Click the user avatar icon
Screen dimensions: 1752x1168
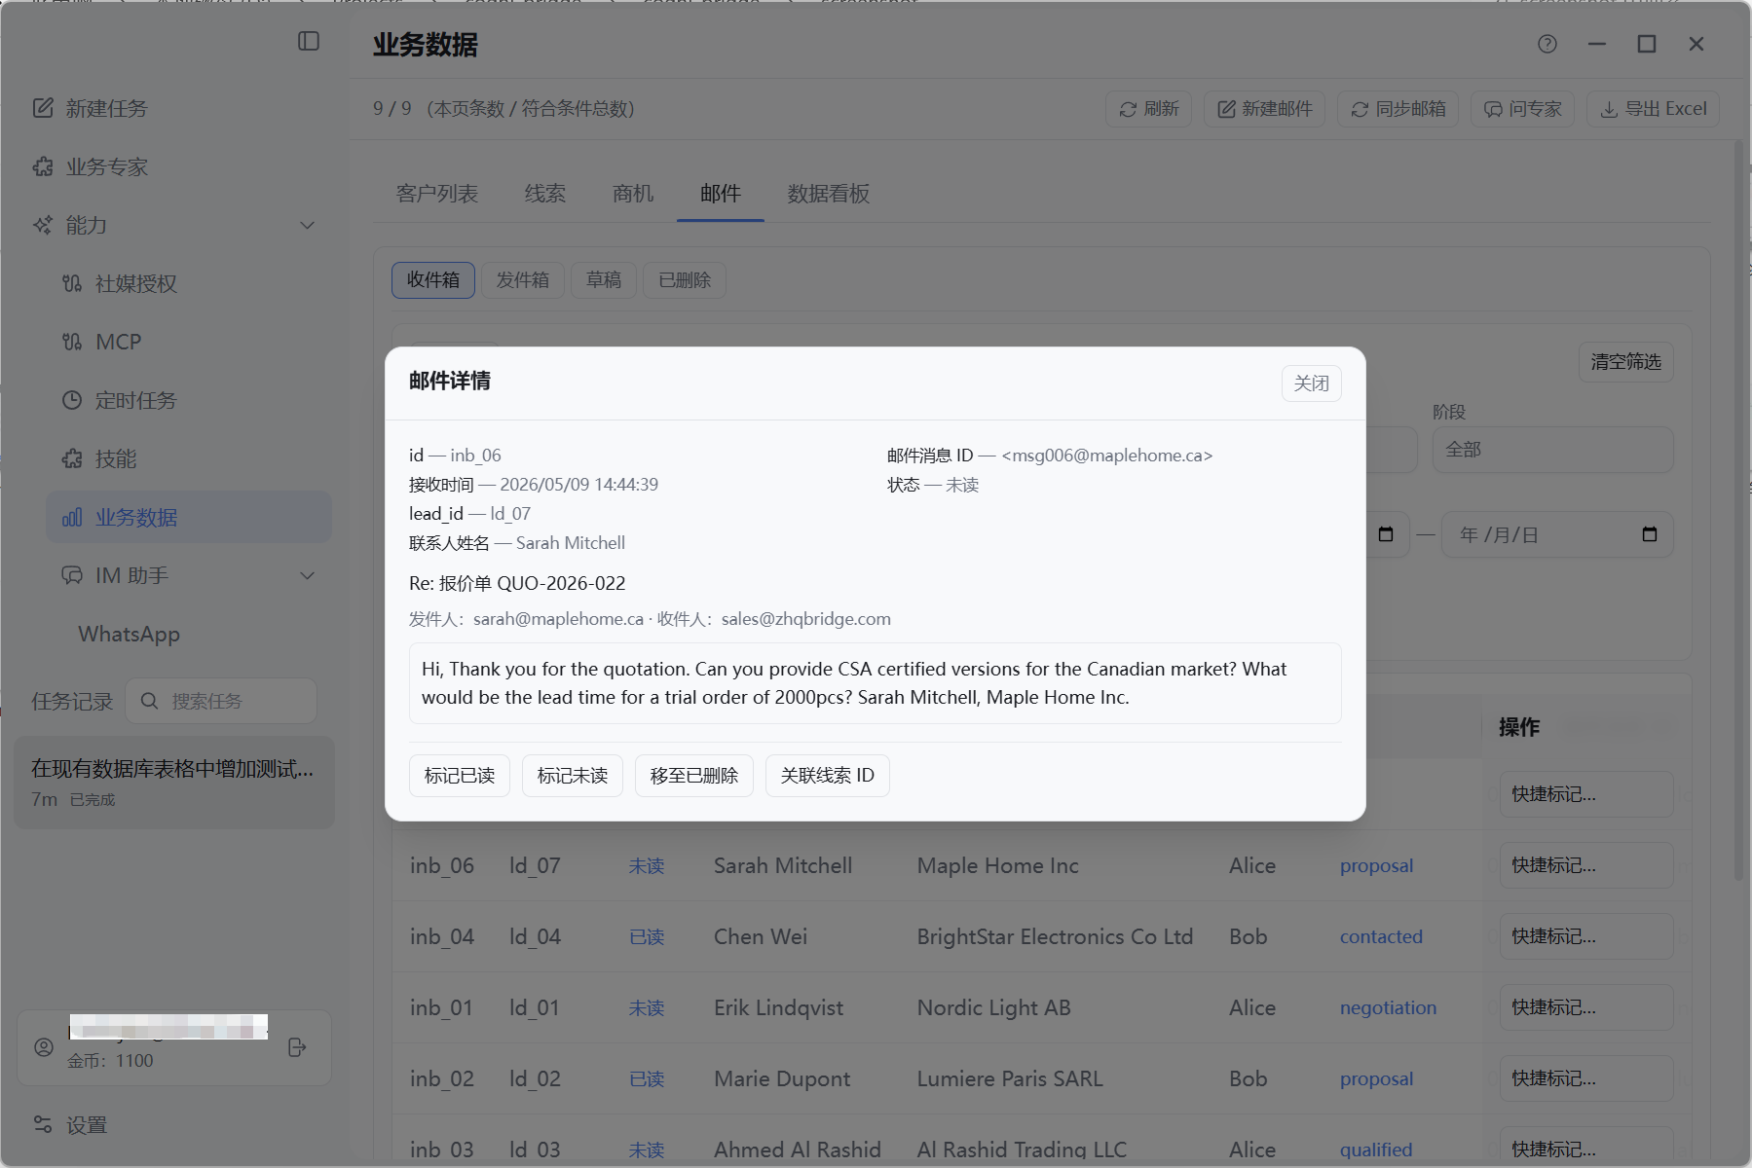point(44,1047)
